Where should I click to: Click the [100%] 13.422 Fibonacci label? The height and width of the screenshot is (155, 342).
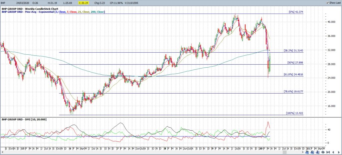[x=295, y=113]
